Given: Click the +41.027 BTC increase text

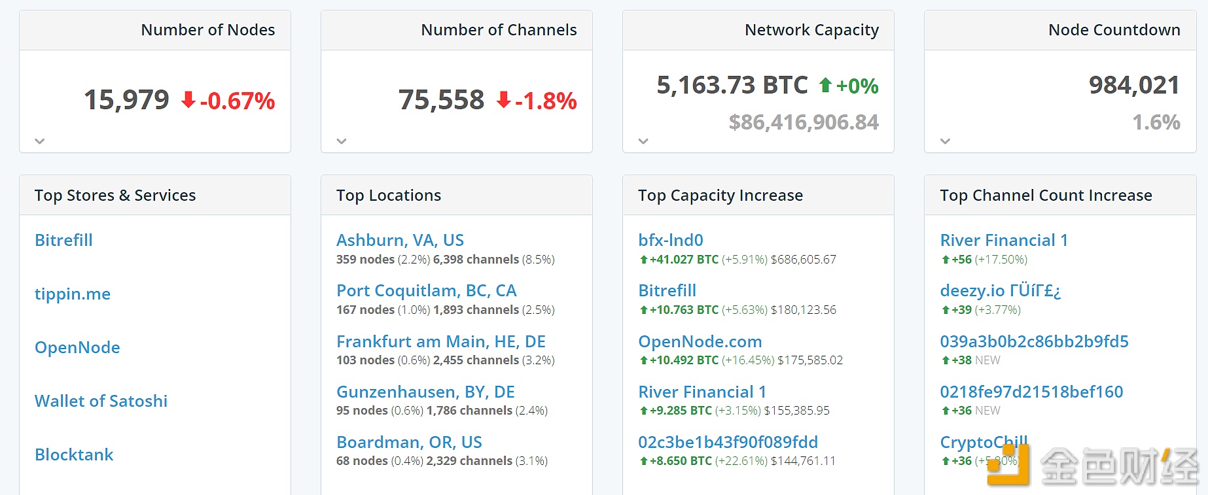Looking at the screenshot, I should point(679,260).
